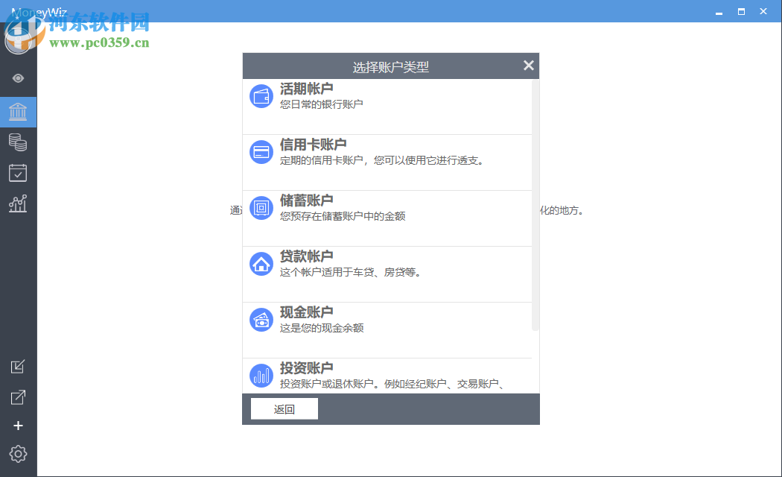Open the reports chart icon in sidebar
This screenshot has width=782, height=477.
pos(18,203)
